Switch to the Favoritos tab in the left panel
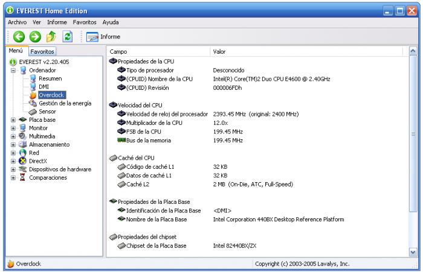Image resolution: width=423 pixels, height=272 pixels. (x=42, y=51)
